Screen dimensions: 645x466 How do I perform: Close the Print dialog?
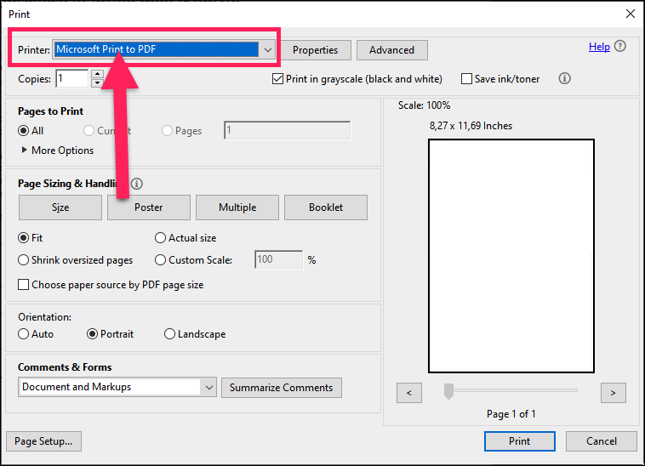pos(631,14)
